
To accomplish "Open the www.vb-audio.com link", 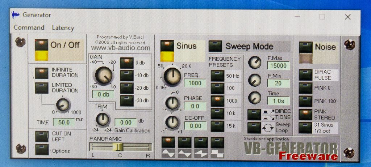I will (x=120, y=48).
